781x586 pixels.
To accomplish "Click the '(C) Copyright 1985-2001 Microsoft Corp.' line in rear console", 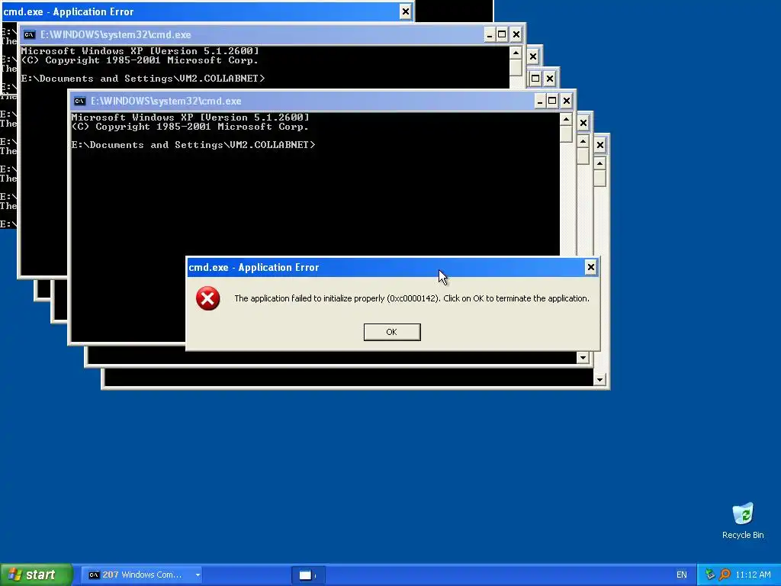I will pos(140,60).
